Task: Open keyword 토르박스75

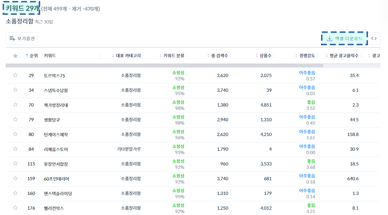Action: pos(55,76)
